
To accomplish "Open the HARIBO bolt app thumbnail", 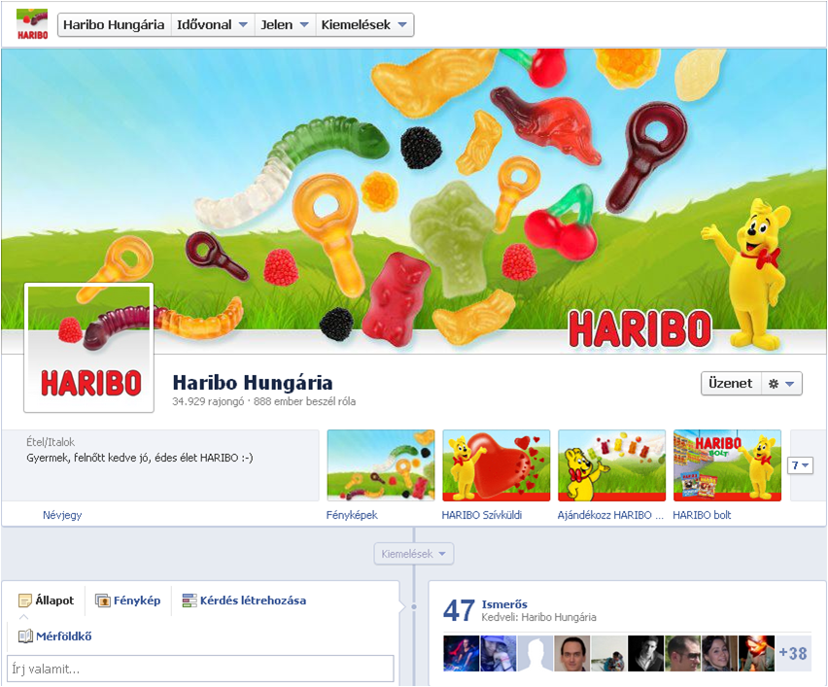I will coord(727,465).
